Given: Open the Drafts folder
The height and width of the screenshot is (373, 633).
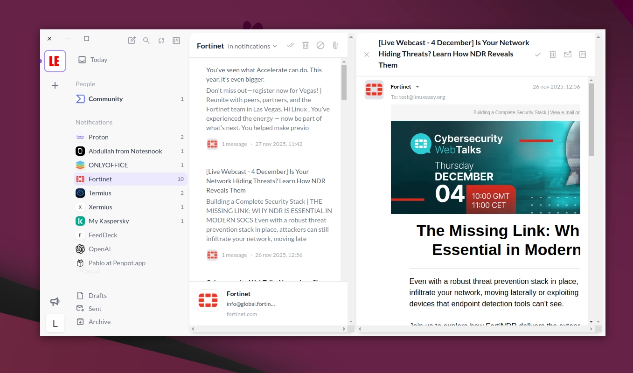Looking at the screenshot, I should [x=97, y=296].
